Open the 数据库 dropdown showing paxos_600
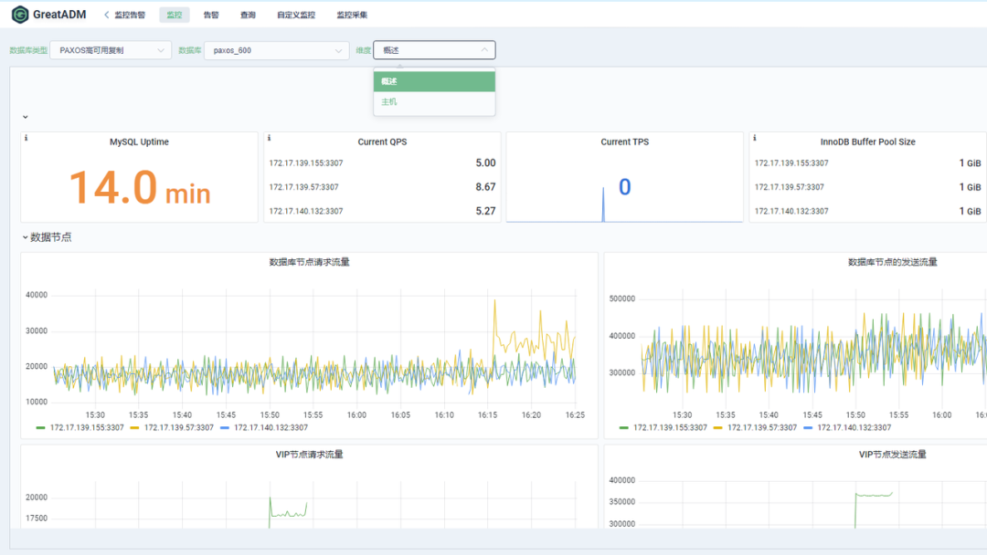 point(276,50)
